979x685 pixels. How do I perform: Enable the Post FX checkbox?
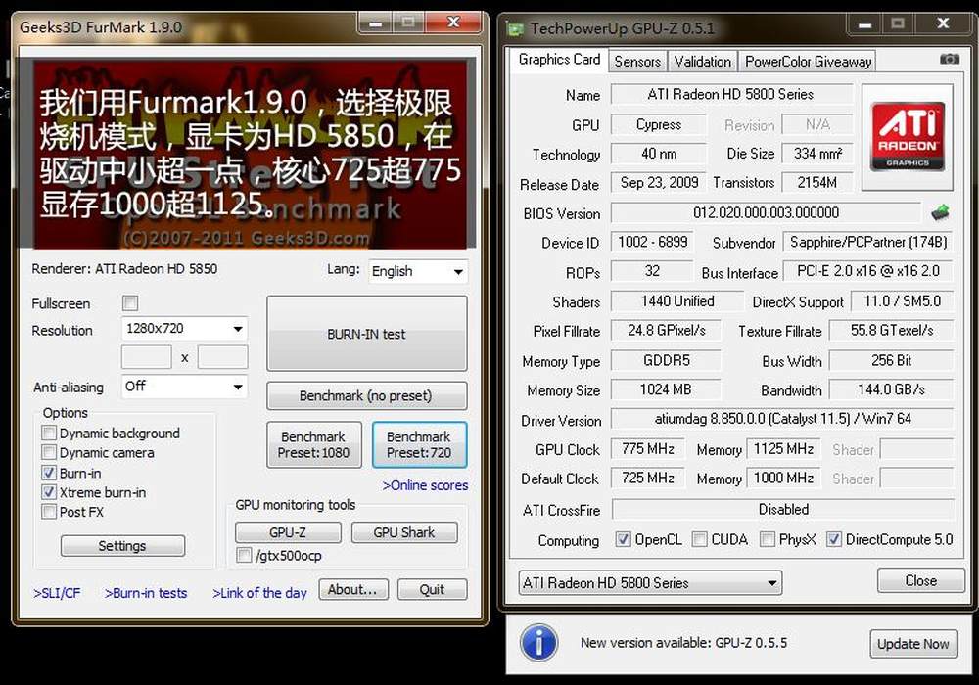(49, 512)
